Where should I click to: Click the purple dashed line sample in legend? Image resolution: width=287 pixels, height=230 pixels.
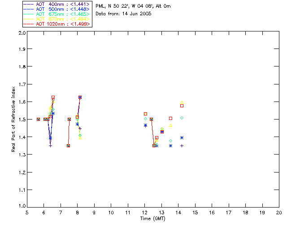point(29,4)
